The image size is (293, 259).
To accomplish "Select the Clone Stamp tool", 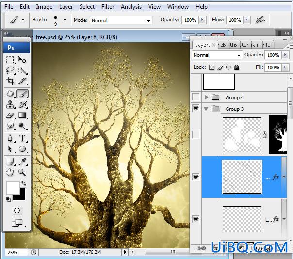I will click(10, 104).
